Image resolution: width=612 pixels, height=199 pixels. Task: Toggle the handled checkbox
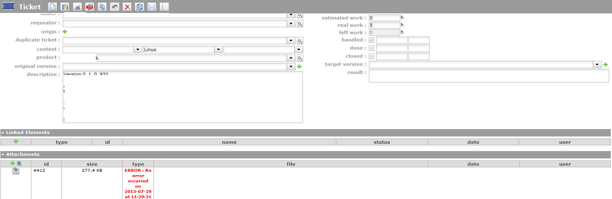pos(371,40)
